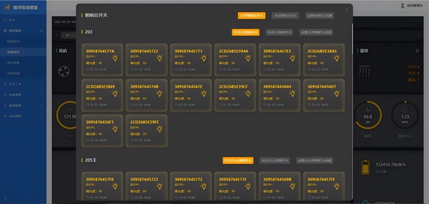Open the third 实时监控 submenu item

23,63
